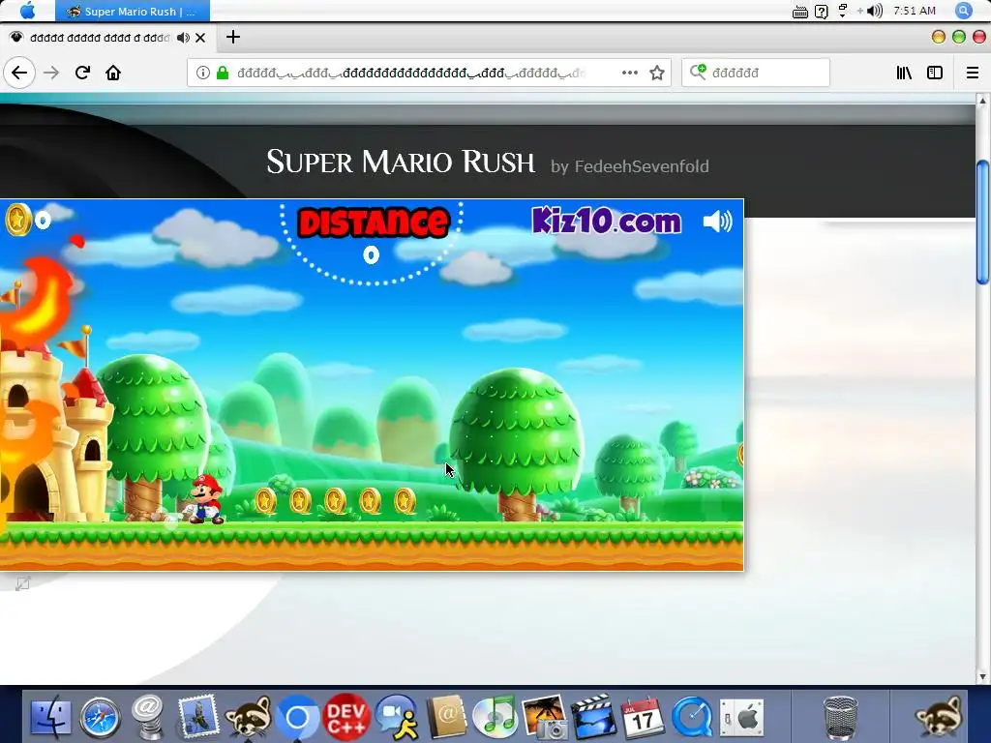This screenshot has height=743, width=991.
Task: Click the raccoon icon beside Chromium
Action: [249, 718]
